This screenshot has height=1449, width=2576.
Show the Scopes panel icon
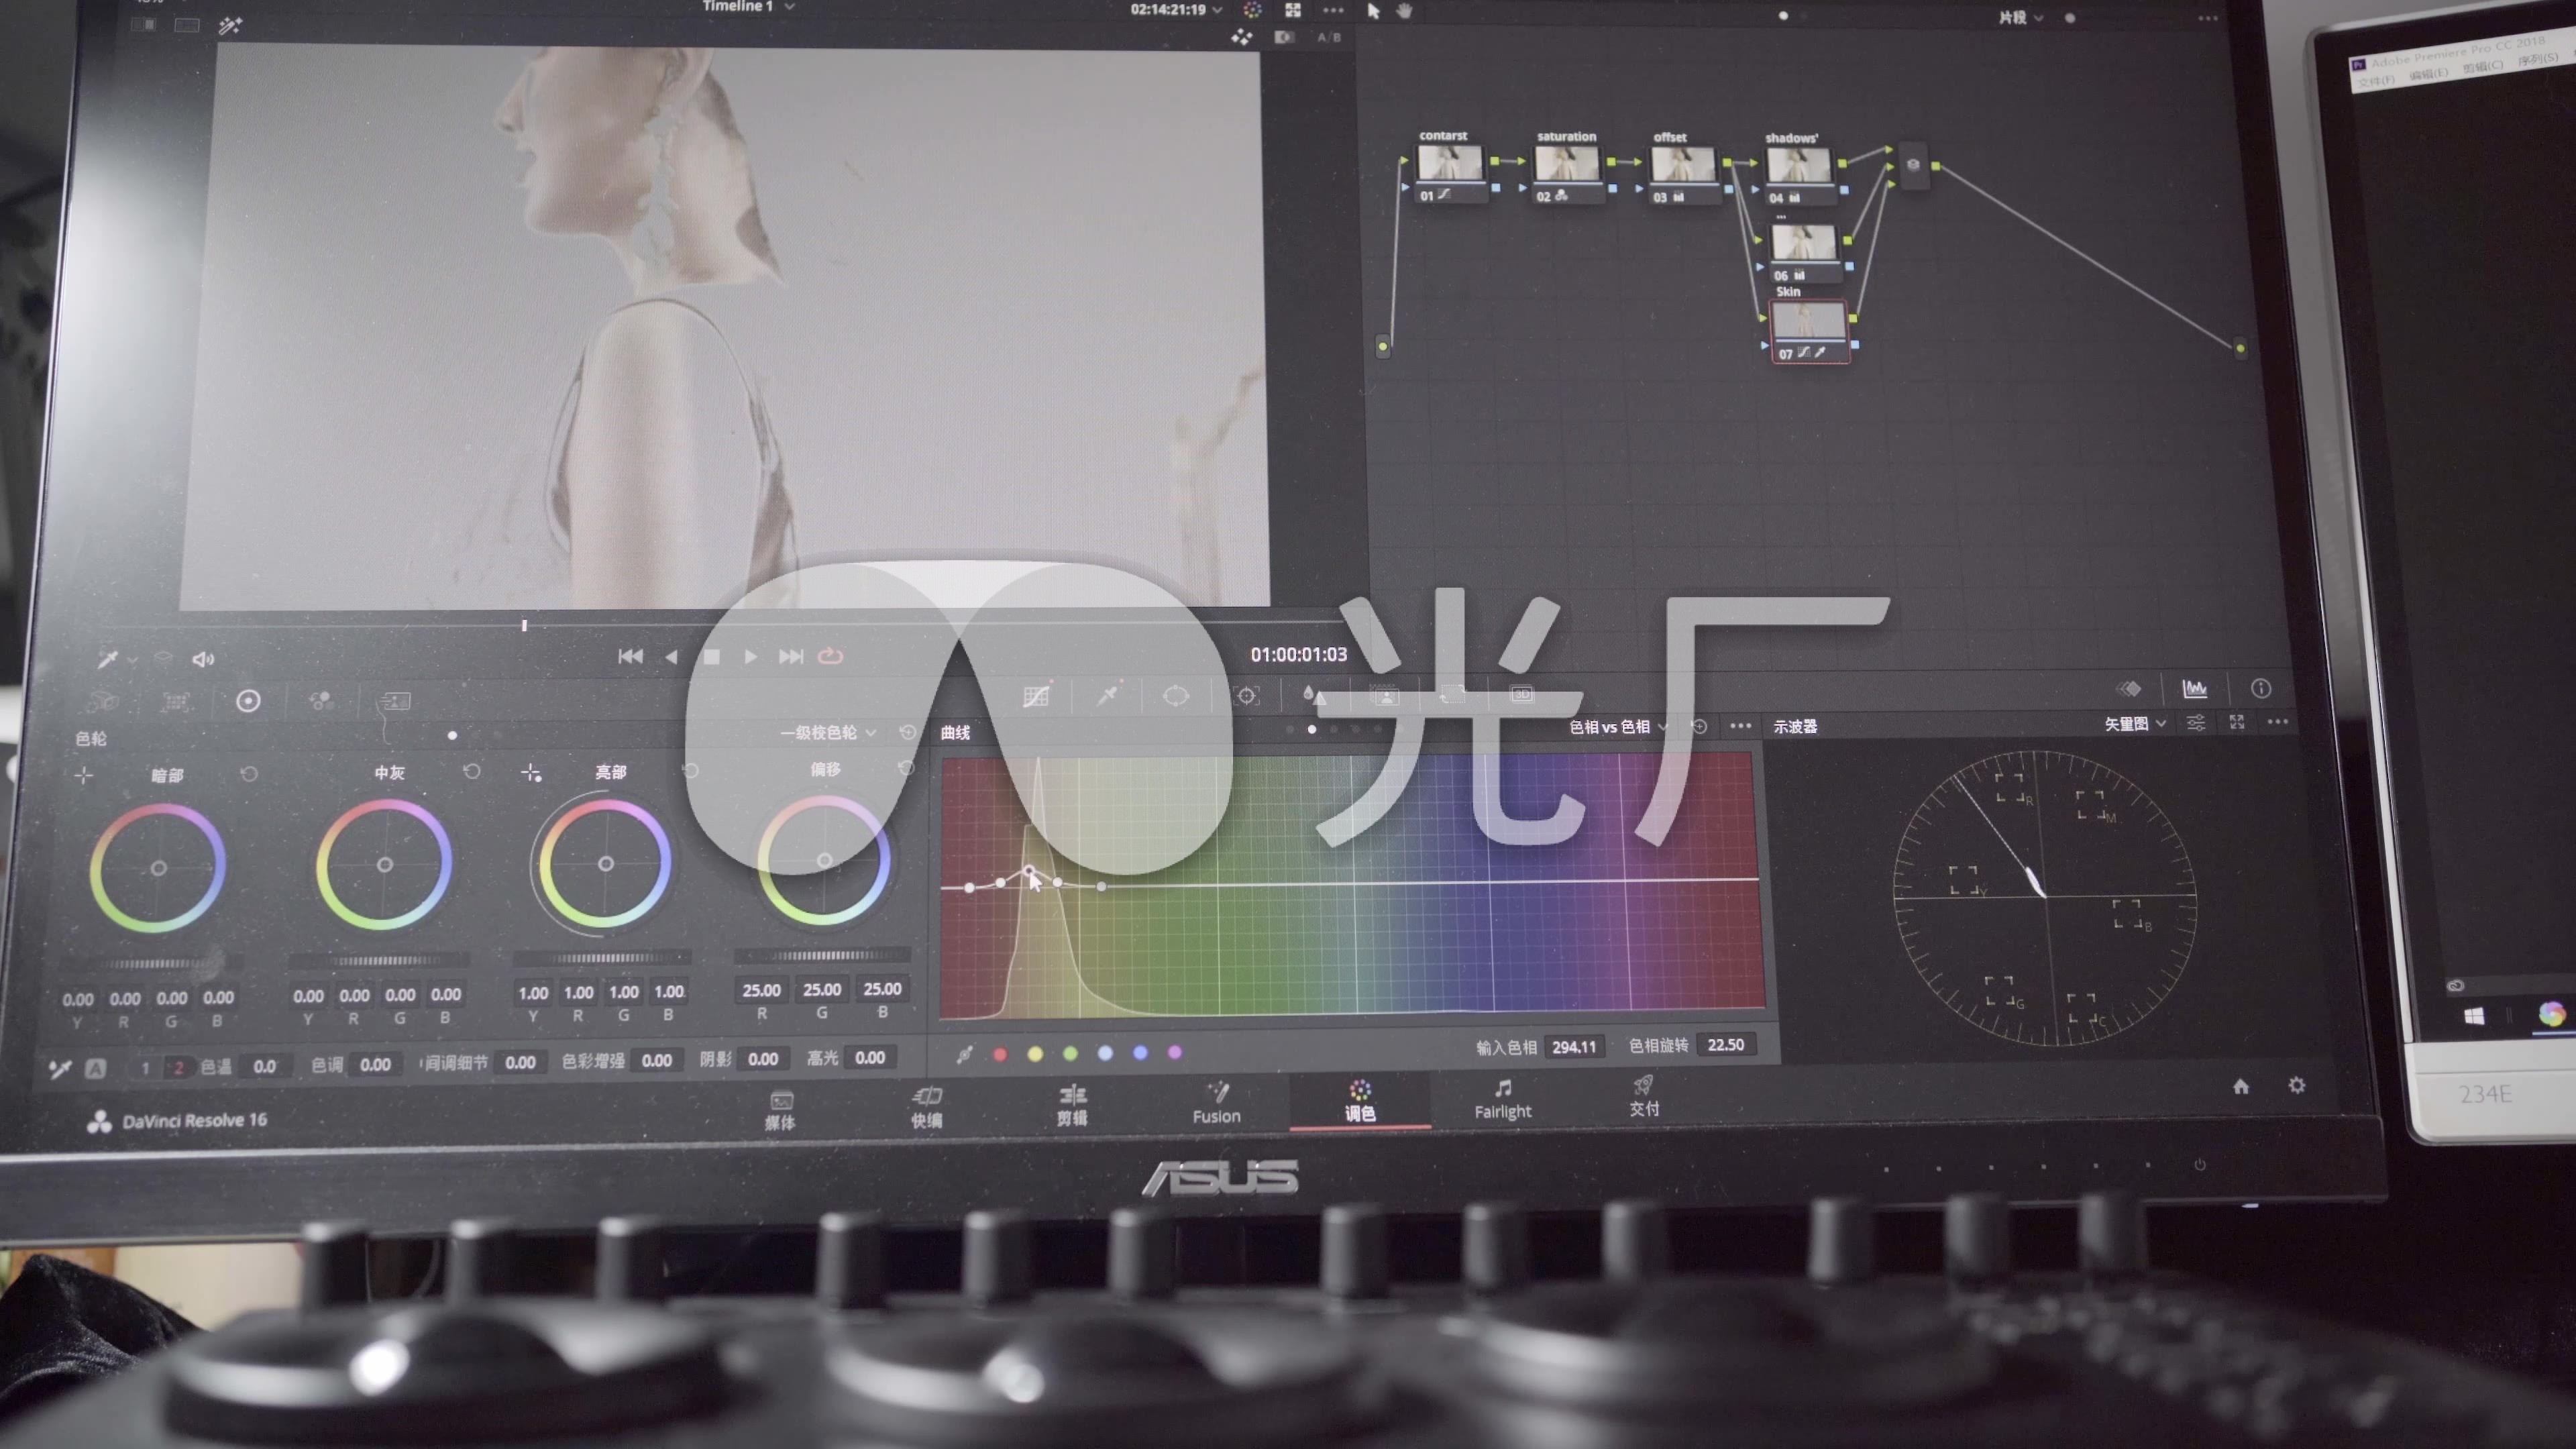[2195, 688]
